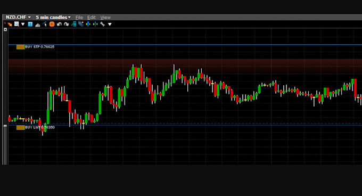Click the gray volume histogram icon
Image resolution: width=362 pixels, height=196 pixels.
click(x=37, y=24)
